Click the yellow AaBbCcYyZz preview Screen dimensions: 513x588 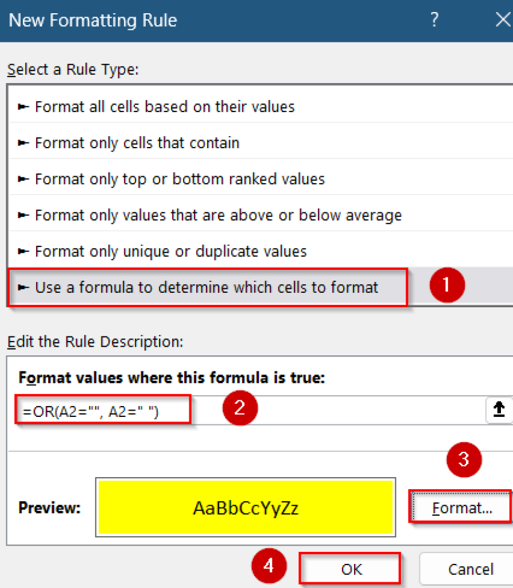pos(246,507)
